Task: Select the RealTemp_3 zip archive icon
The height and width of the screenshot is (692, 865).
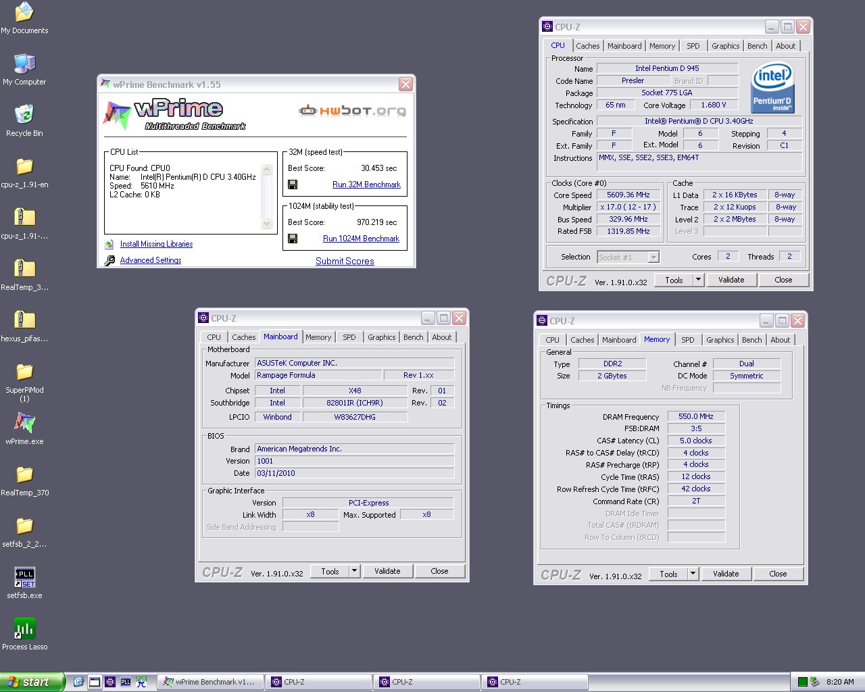Action: [x=24, y=269]
